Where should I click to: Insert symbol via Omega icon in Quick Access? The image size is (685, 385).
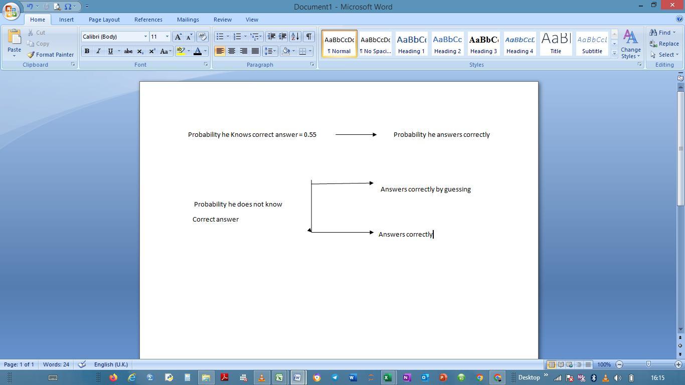pyautogui.click(x=68, y=7)
